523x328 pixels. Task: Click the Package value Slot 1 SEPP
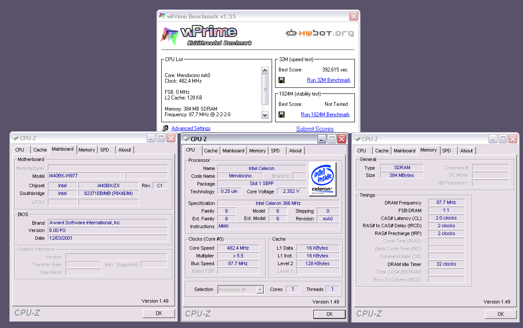point(262,183)
